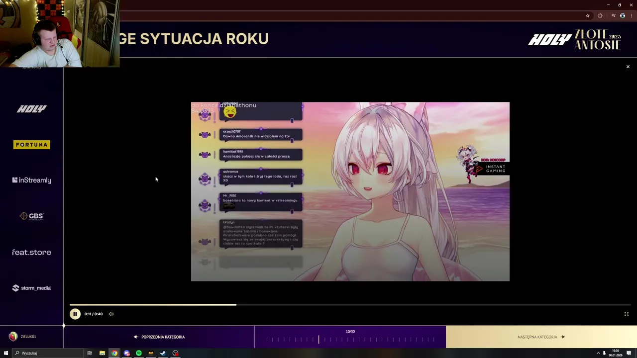Enter fullscreen with the expand icon

coord(627,314)
